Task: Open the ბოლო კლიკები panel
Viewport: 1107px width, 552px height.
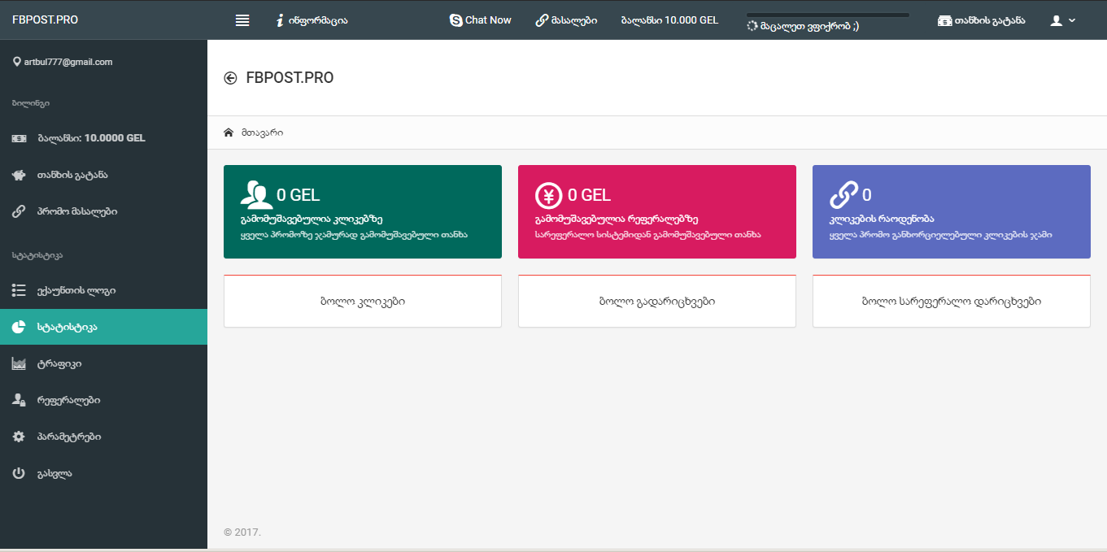Action: [x=363, y=302]
